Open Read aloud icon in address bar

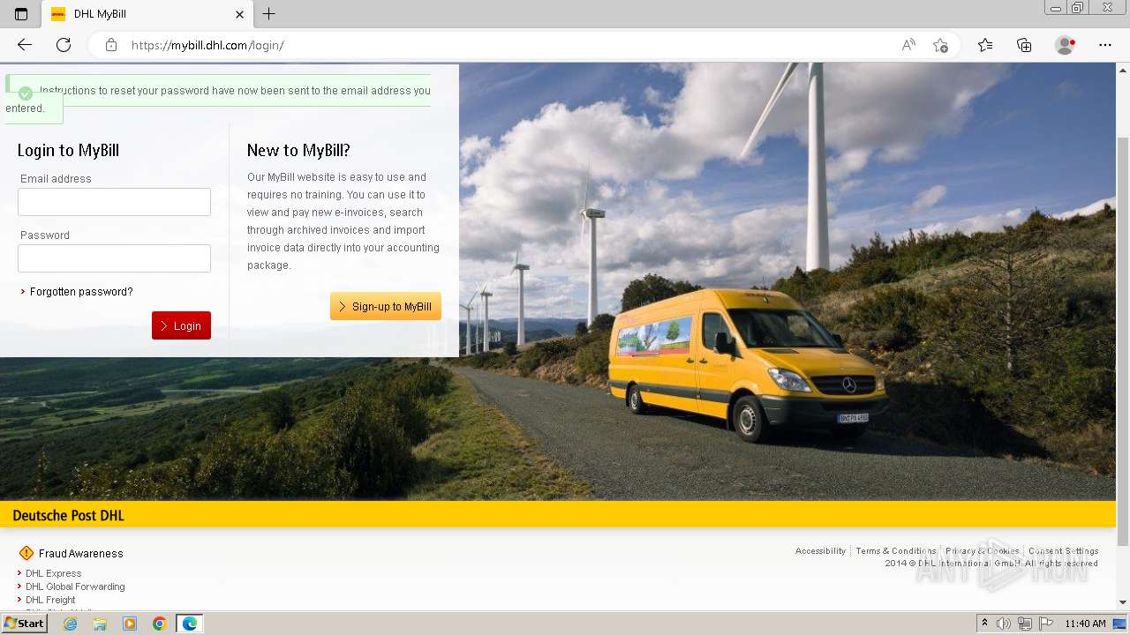click(908, 45)
